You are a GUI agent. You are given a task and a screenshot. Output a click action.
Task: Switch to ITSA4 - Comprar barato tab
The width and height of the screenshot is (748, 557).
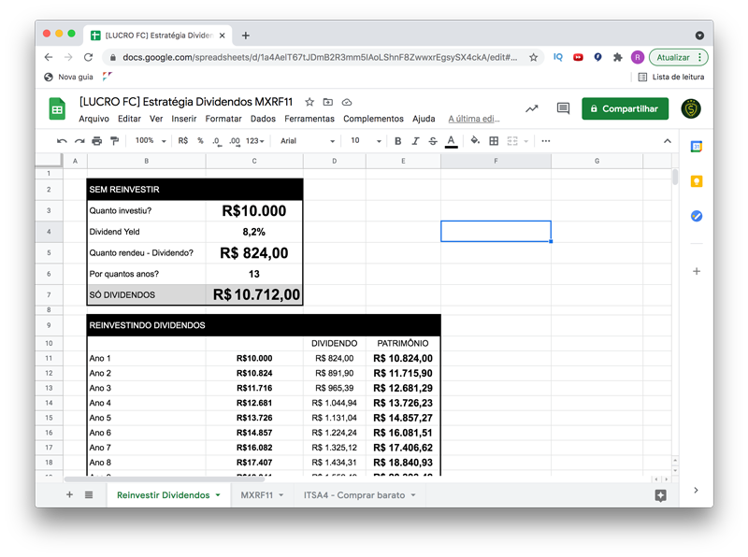354,495
